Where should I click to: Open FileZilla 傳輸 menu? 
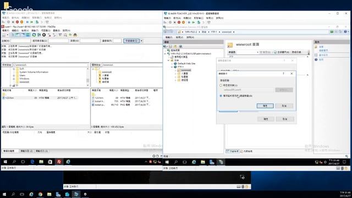coord(35,30)
